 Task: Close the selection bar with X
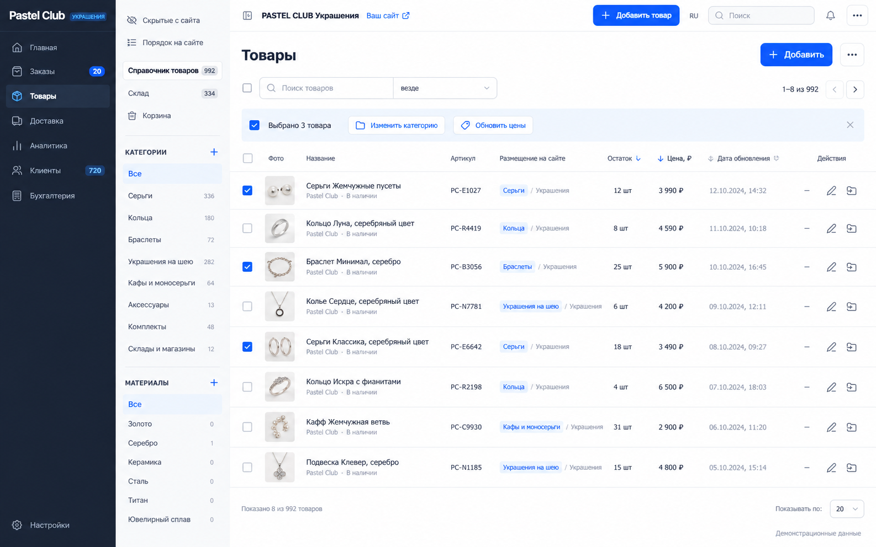coord(850,125)
